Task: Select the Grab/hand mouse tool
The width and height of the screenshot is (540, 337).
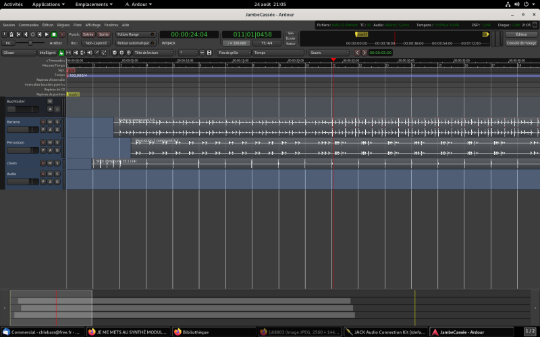Action: (x=61, y=52)
